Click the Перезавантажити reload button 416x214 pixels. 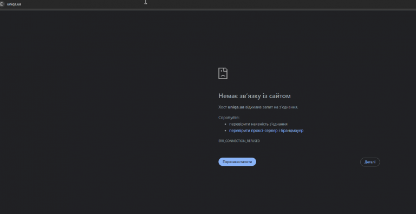click(x=237, y=162)
